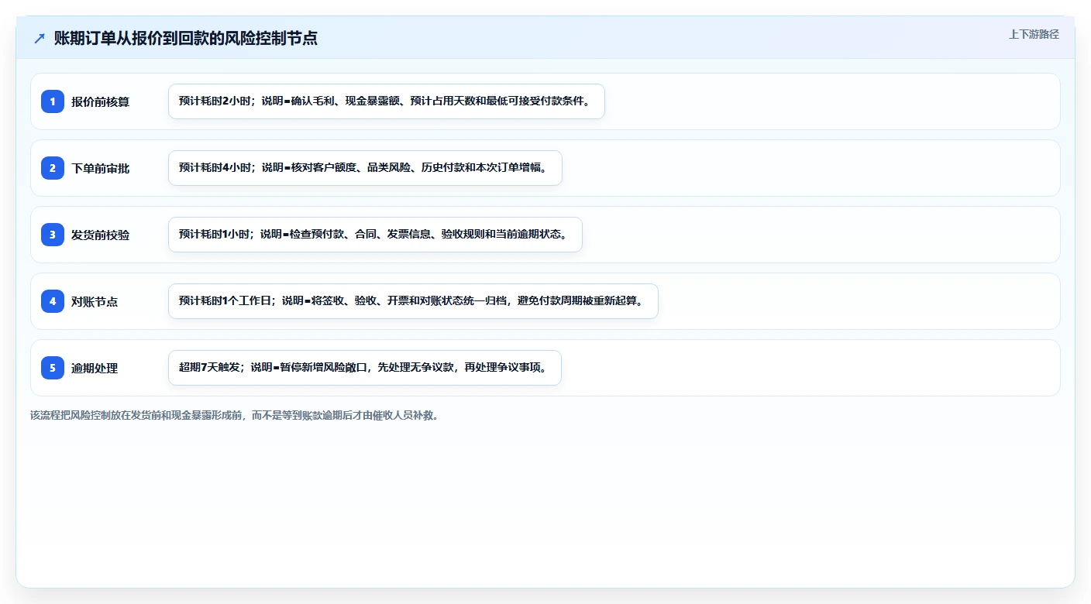The width and height of the screenshot is (1091, 604).
Task: Click the 发货前校验 step label
Action: [100, 235]
